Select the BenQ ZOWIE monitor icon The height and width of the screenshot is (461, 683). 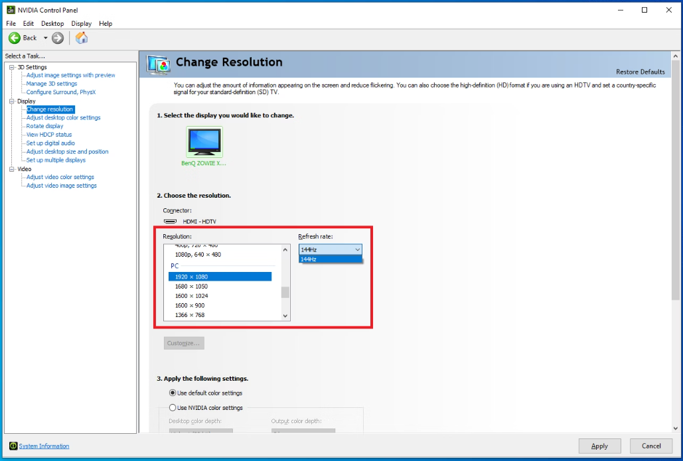204,141
